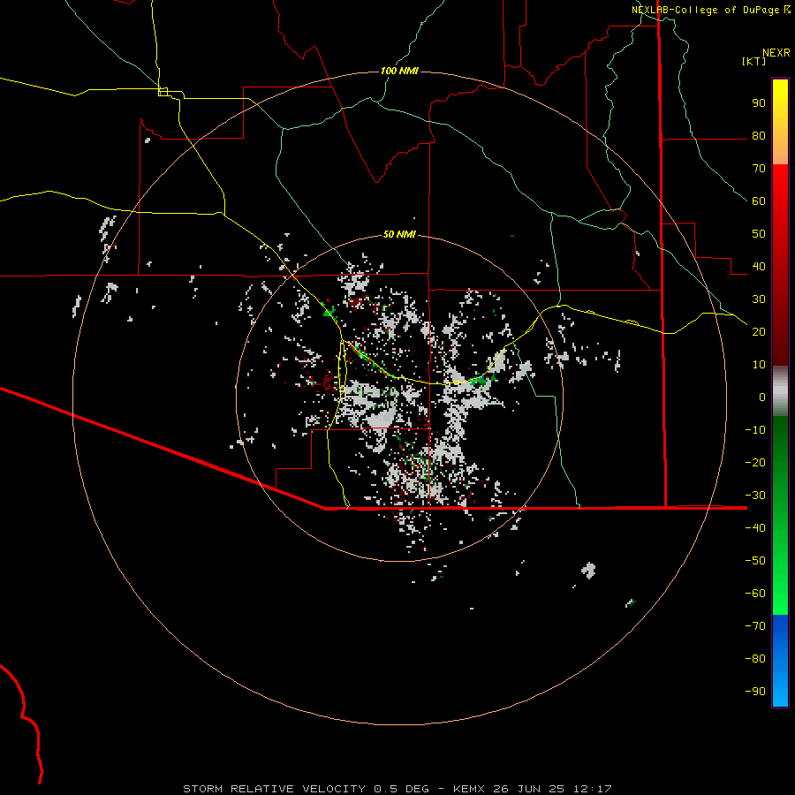The width and height of the screenshot is (795, 795).
Task: Click the -70 value on velocity scale
Action: pyautogui.click(x=755, y=625)
